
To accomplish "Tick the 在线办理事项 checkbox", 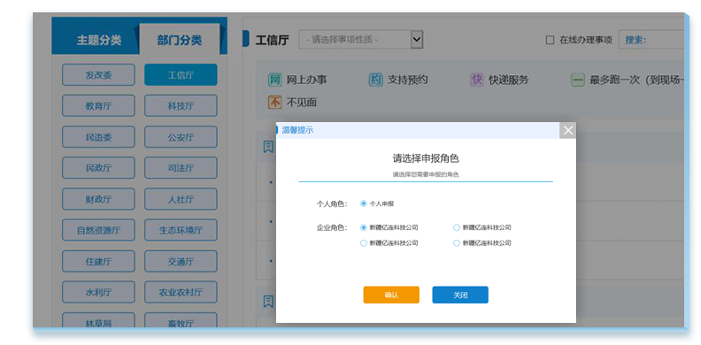I will (x=551, y=40).
